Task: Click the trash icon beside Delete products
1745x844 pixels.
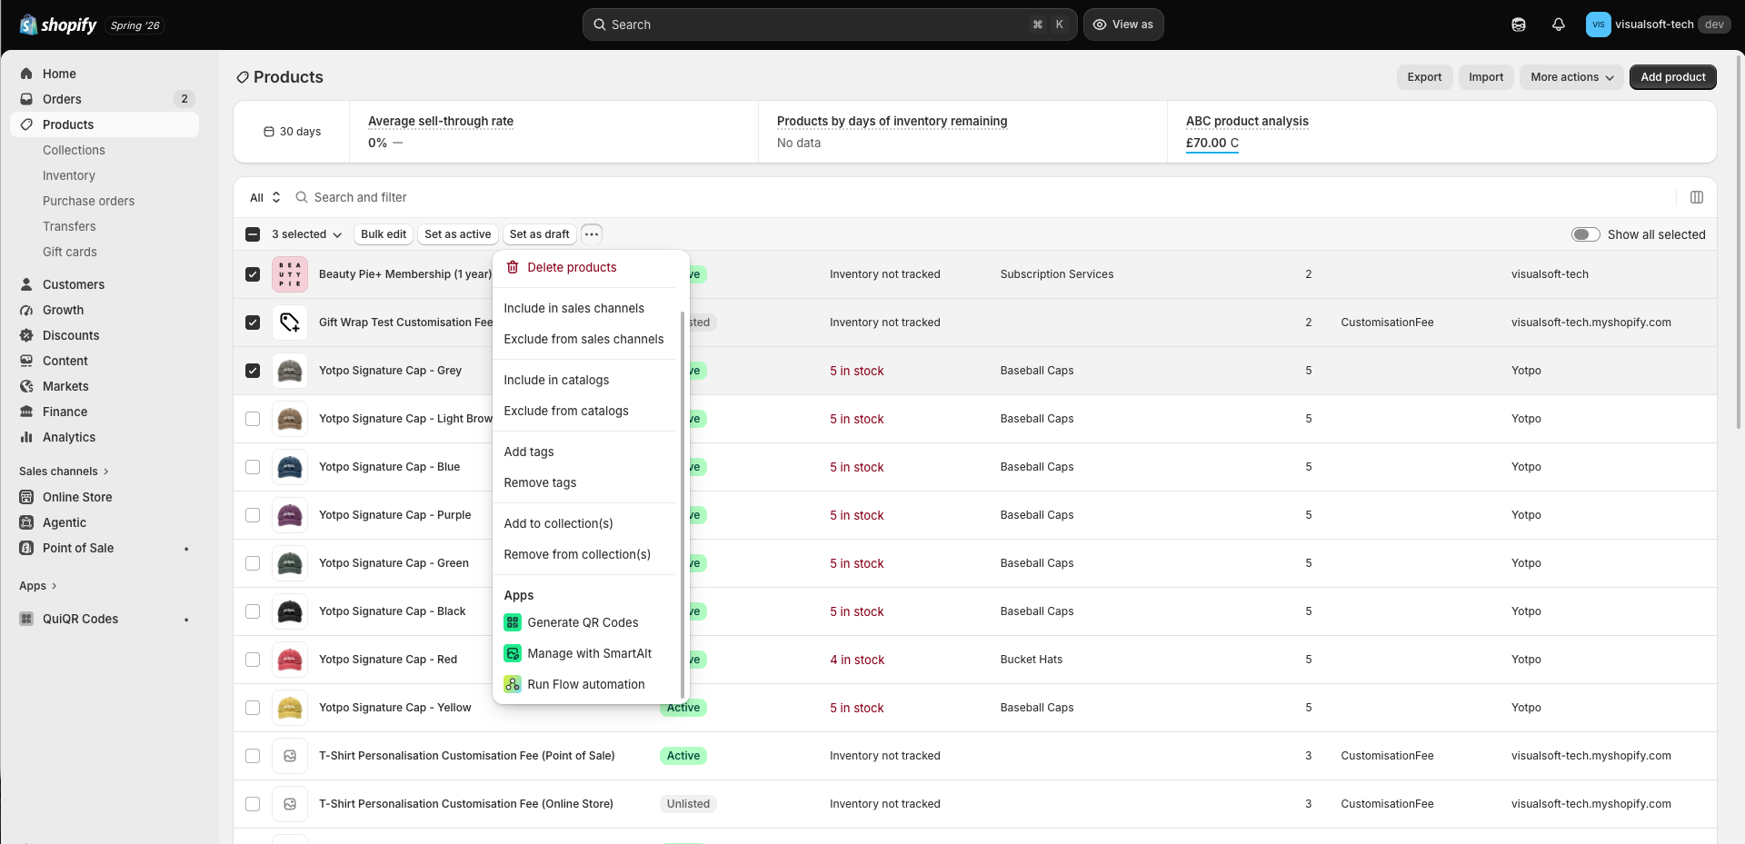Action: (x=513, y=267)
